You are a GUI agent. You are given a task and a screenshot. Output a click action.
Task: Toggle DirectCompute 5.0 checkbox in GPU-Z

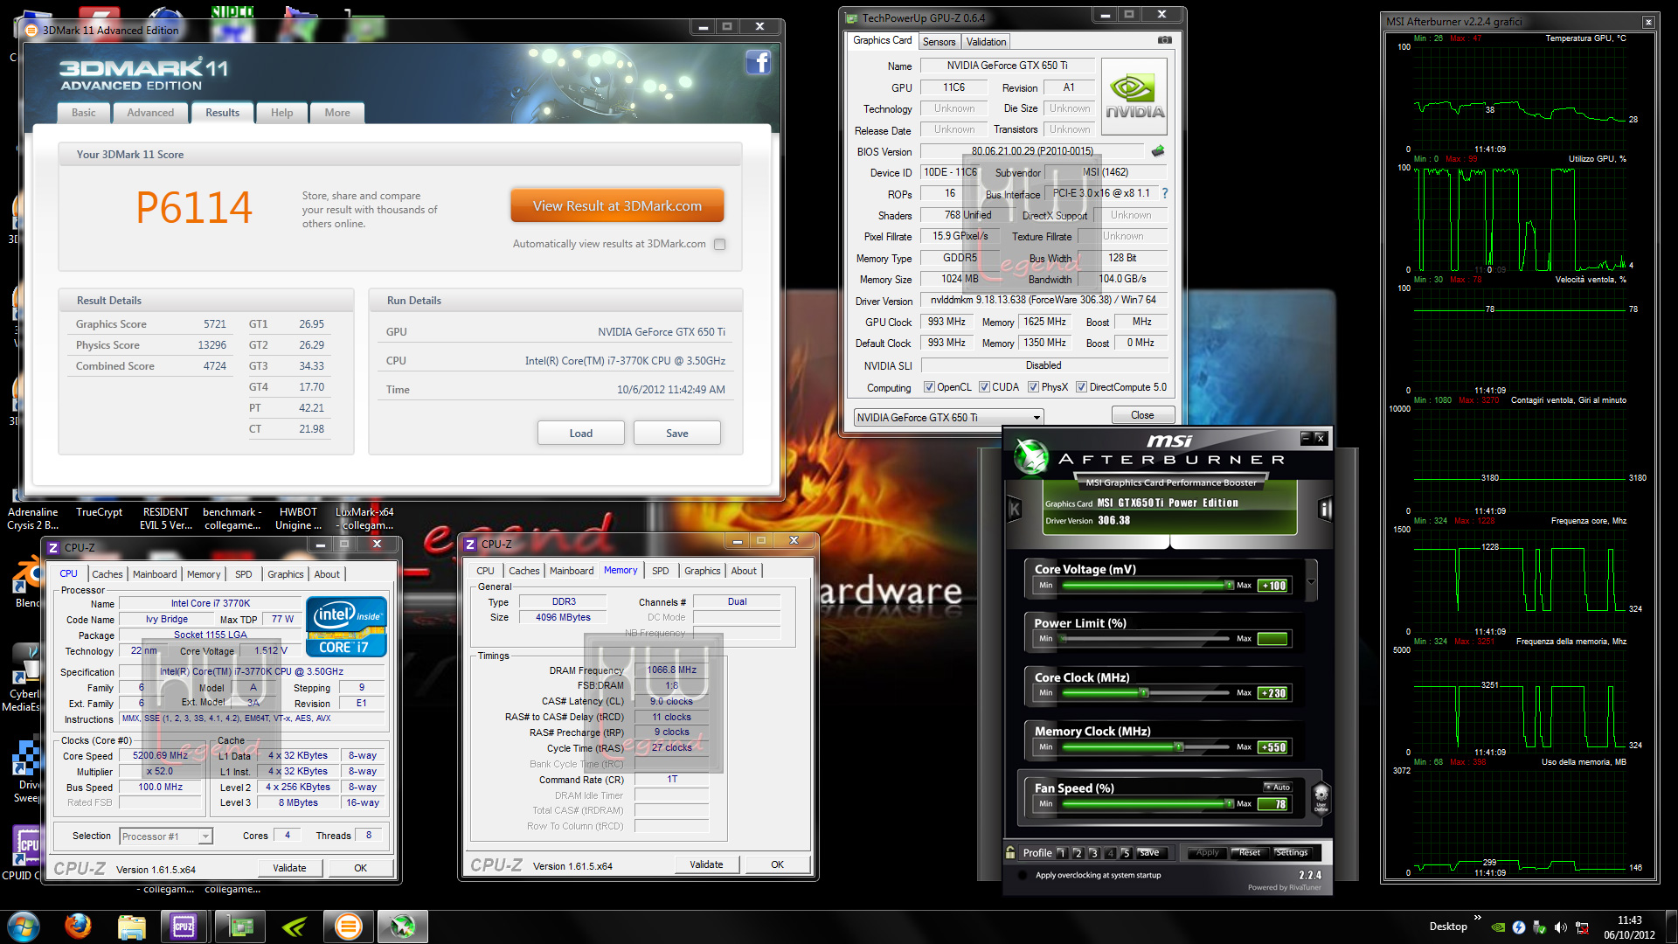click(1081, 387)
